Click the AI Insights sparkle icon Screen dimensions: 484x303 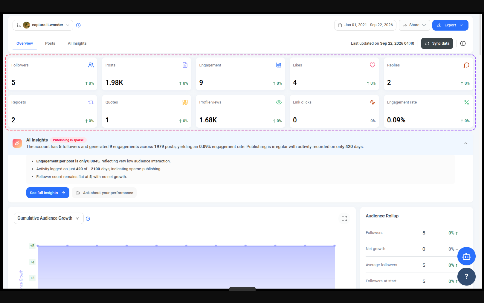tap(17, 143)
